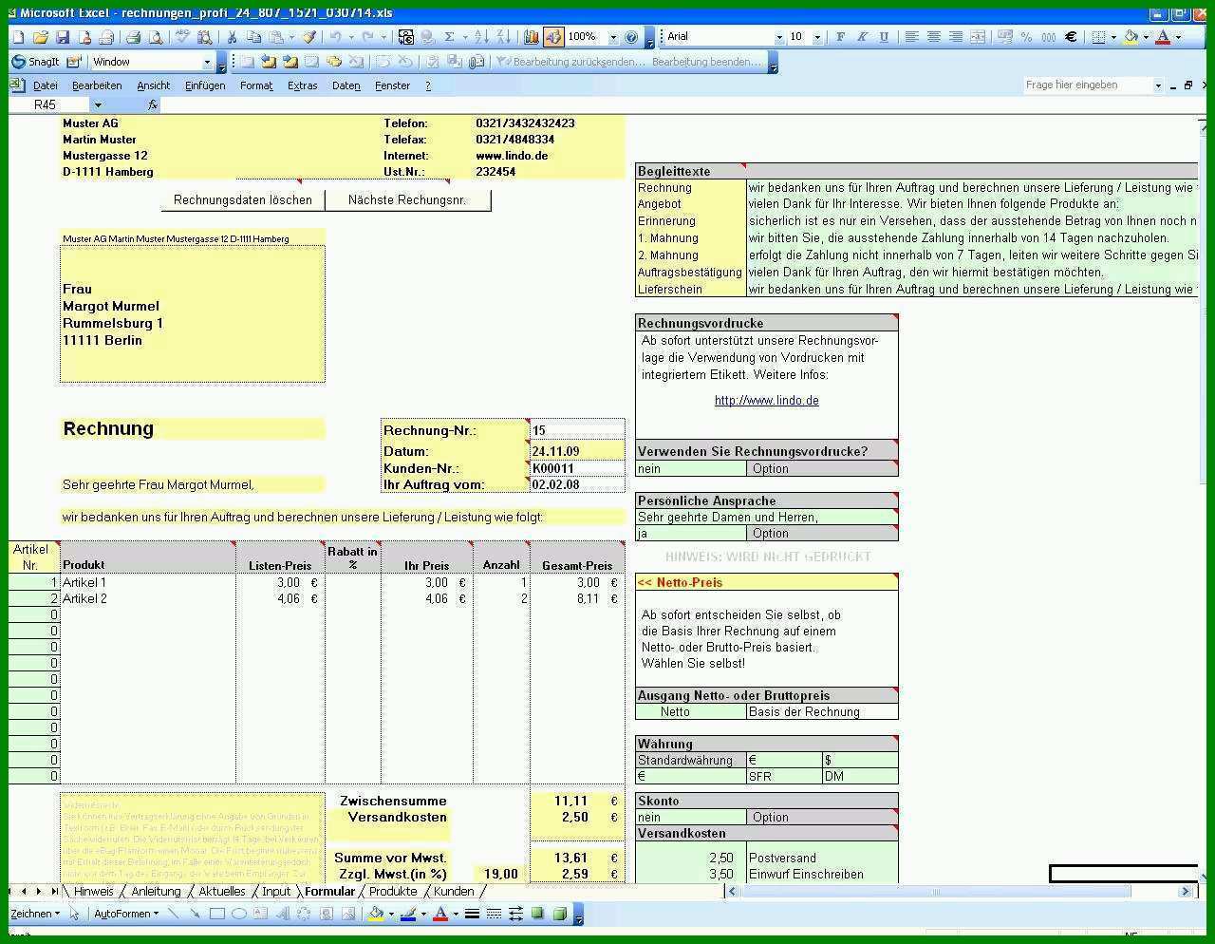Apply the percent style icon
Screen dimensions: 1215x944
coord(1025,37)
